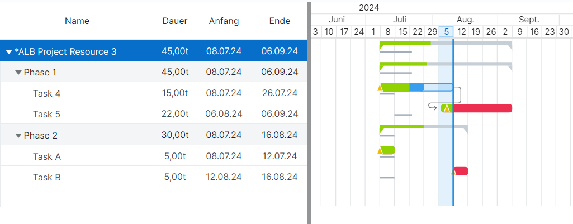
Task: Click the yellow triangle marker on Task B bar
Action: 453,171
